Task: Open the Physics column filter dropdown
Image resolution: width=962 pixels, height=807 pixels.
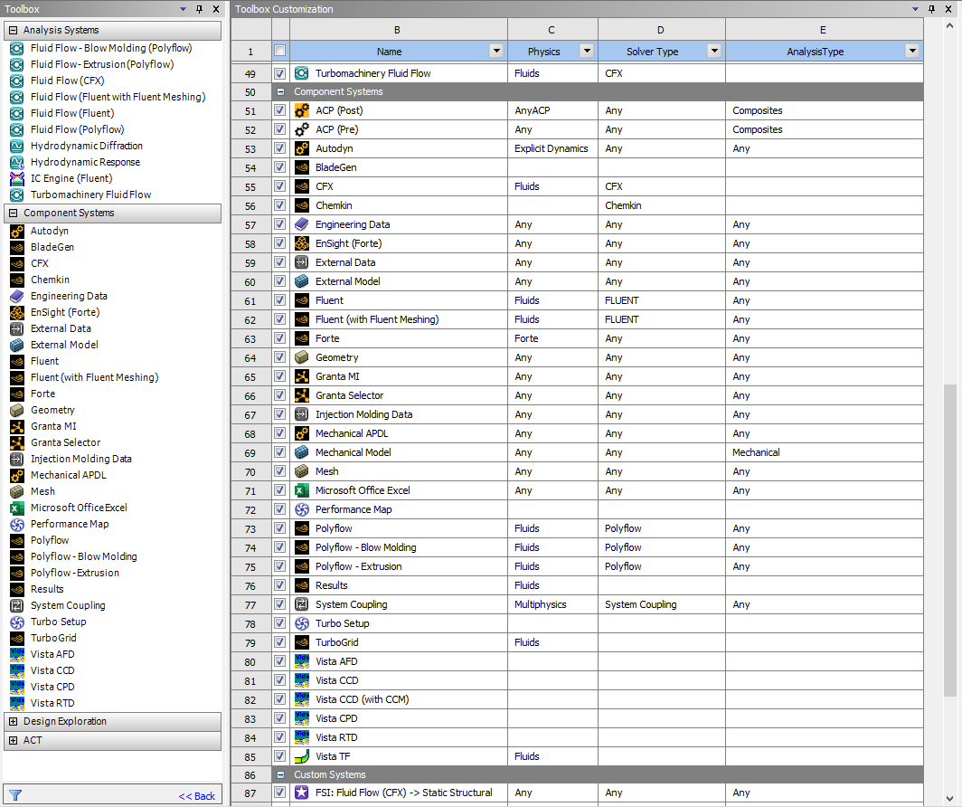Action: coord(587,52)
